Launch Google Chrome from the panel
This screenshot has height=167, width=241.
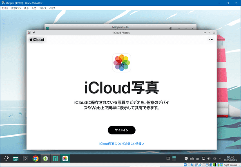coord(36,158)
